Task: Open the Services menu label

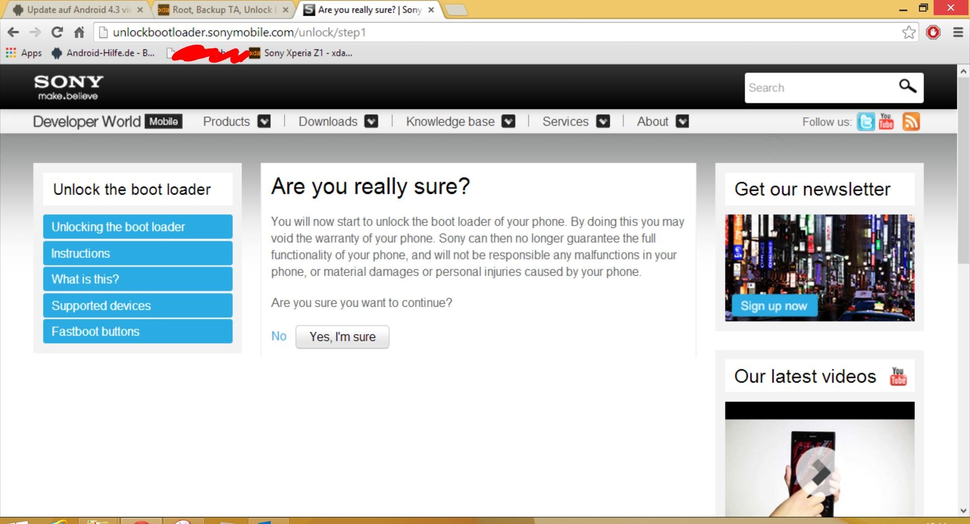Action: point(565,122)
